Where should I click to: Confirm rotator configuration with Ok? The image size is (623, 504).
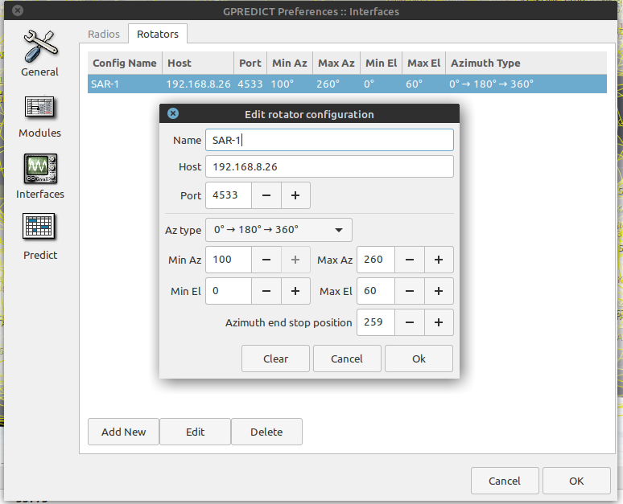tap(419, 359)
